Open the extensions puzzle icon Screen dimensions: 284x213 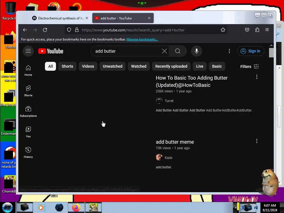[x=257, y=30]
